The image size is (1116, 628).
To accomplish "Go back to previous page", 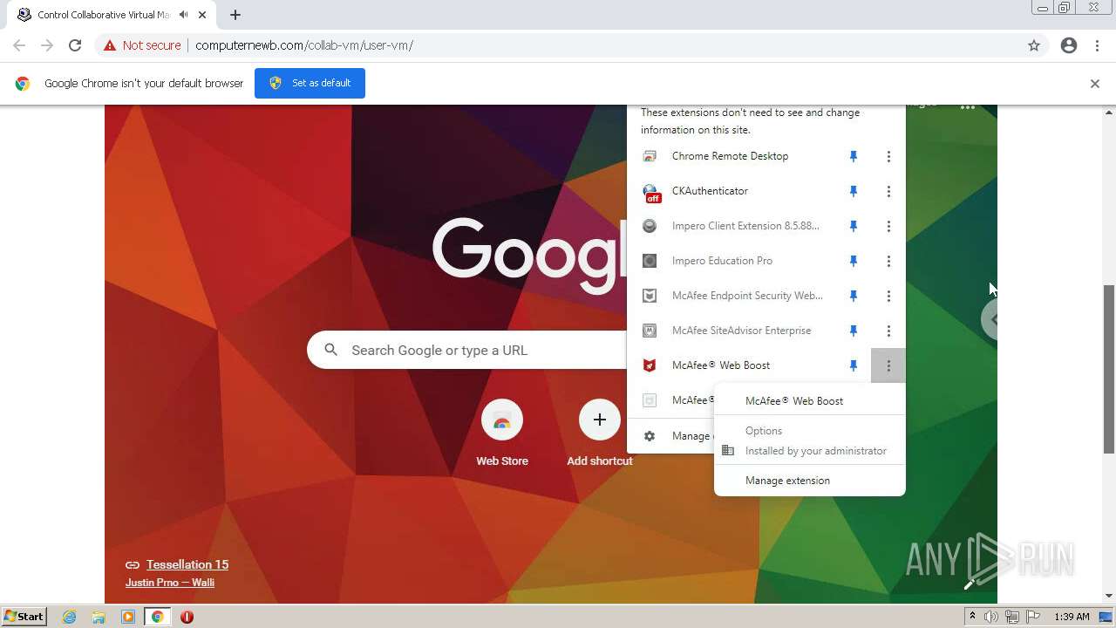I will pos(19,45).
